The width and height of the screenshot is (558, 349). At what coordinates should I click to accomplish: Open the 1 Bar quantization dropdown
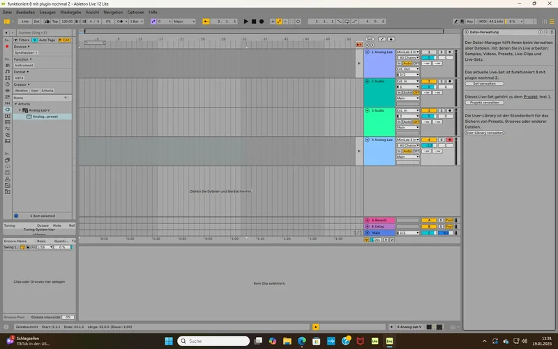[137, 22]
